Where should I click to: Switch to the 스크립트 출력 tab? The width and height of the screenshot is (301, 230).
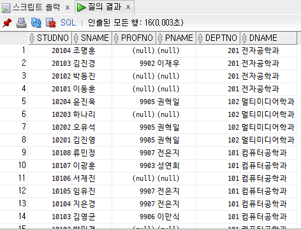pos(36,8)
